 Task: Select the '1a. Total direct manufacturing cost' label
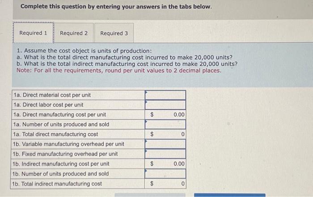click(x=55, y=134)
